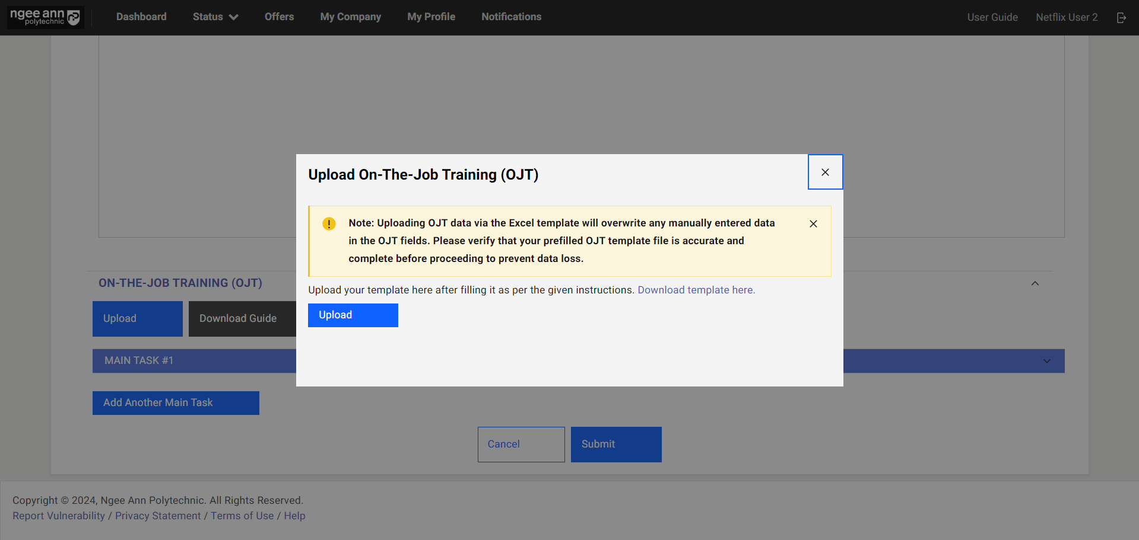This screenshot has width=1139, height=540.
Task: Click Upload button inside the dialog
Action: (353, 315)
